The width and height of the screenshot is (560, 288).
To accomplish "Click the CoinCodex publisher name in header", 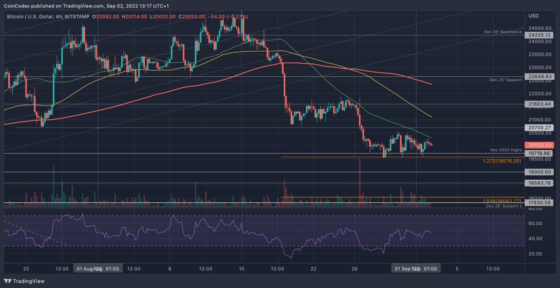I will click(x=16, y=6).
